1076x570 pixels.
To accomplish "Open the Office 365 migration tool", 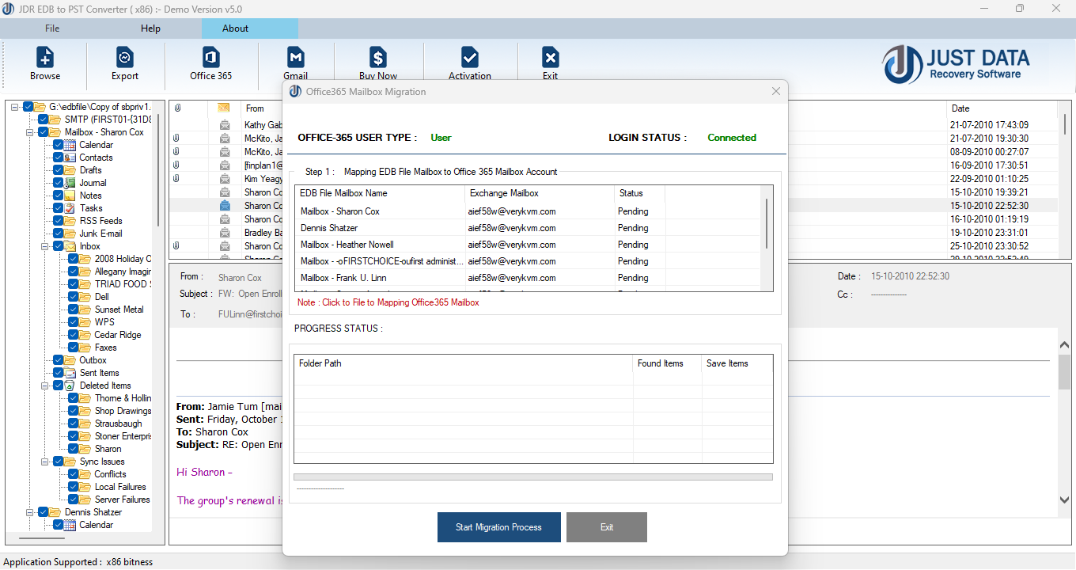I will pos(209,62).
